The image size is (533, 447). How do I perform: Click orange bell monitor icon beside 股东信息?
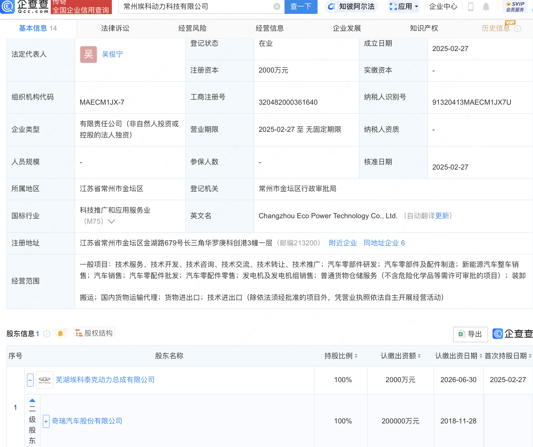(60, 333)
